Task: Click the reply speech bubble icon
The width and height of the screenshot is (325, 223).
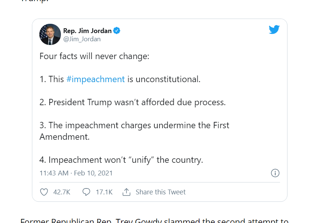Action: (x=86, y=192)
